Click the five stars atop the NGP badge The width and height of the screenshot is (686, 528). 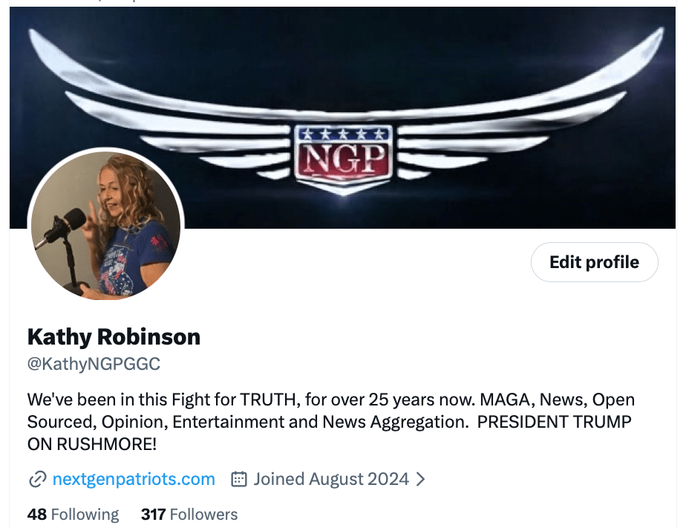tap(344, 134)
